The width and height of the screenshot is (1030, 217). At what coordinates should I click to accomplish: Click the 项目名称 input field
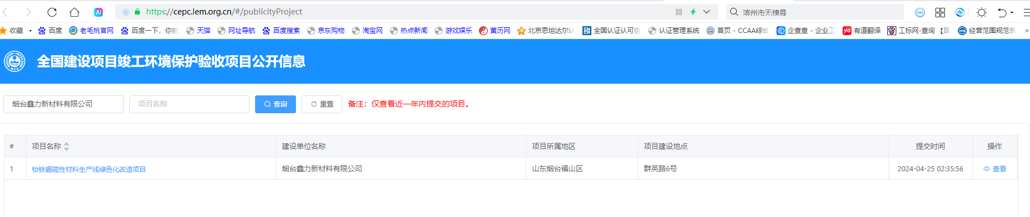[189, 104]
